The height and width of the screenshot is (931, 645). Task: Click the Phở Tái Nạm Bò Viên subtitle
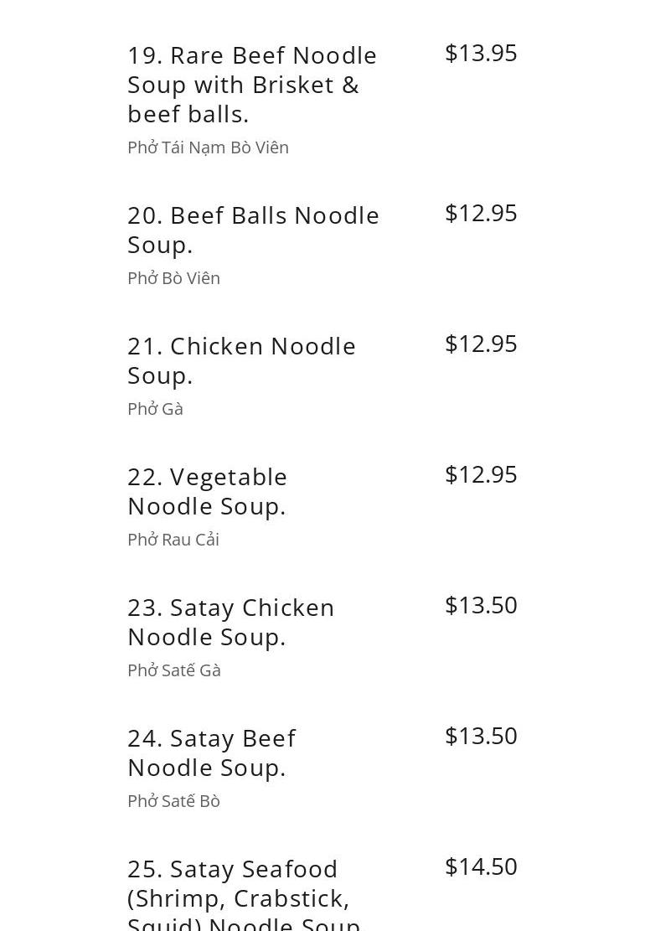(x=208, y=147)
